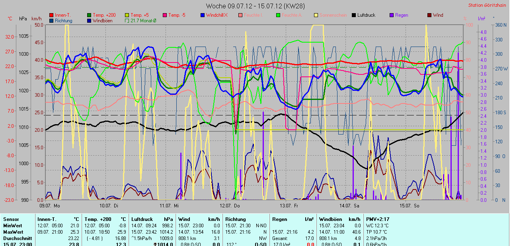Screen dimensions: 511x246
Task: Click the 09.07. Mo date label
Action: click(50, 206)
